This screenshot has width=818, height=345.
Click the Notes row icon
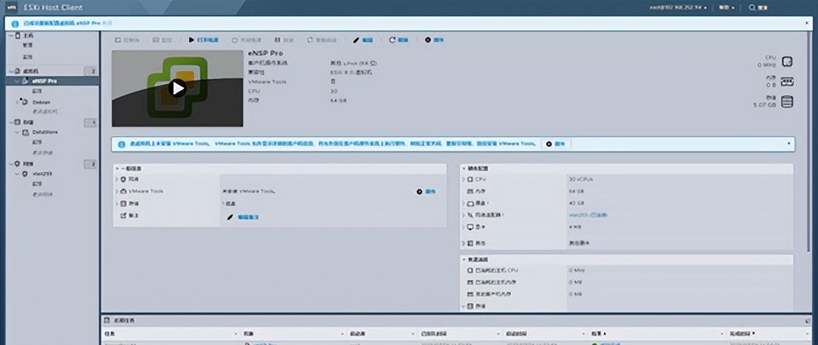(x=123, y=216)
